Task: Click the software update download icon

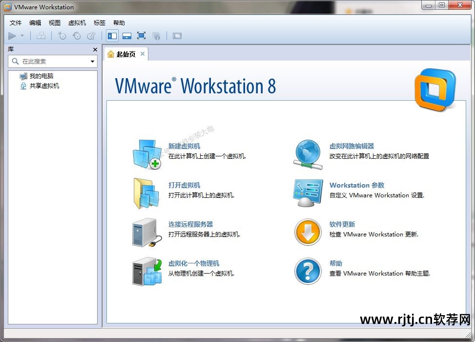Action: (x=308, y=232)
